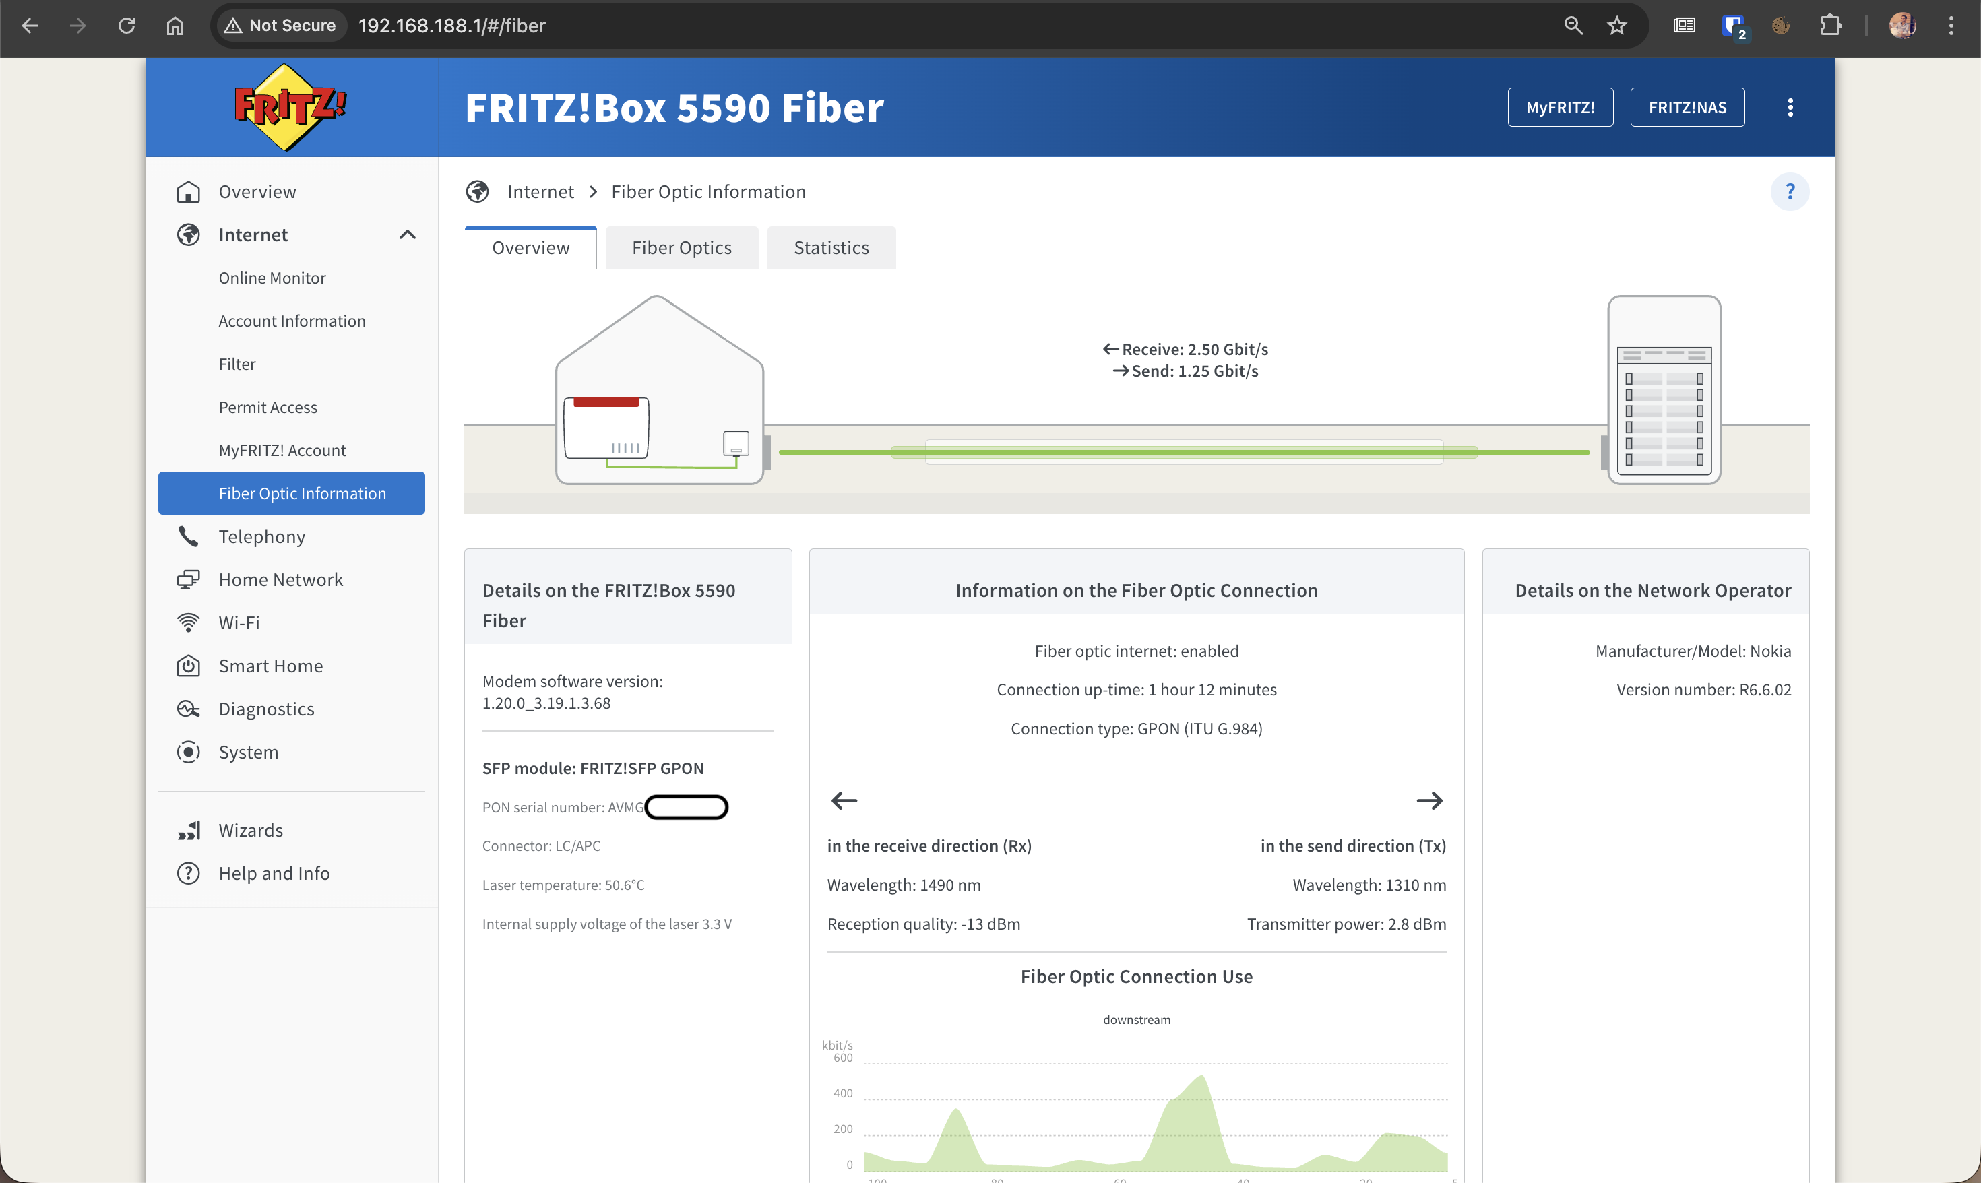The image size is (1981, 1183).
Task: Click the Smart Home icon
Action: pyautogui.click(x=188, y=666)
